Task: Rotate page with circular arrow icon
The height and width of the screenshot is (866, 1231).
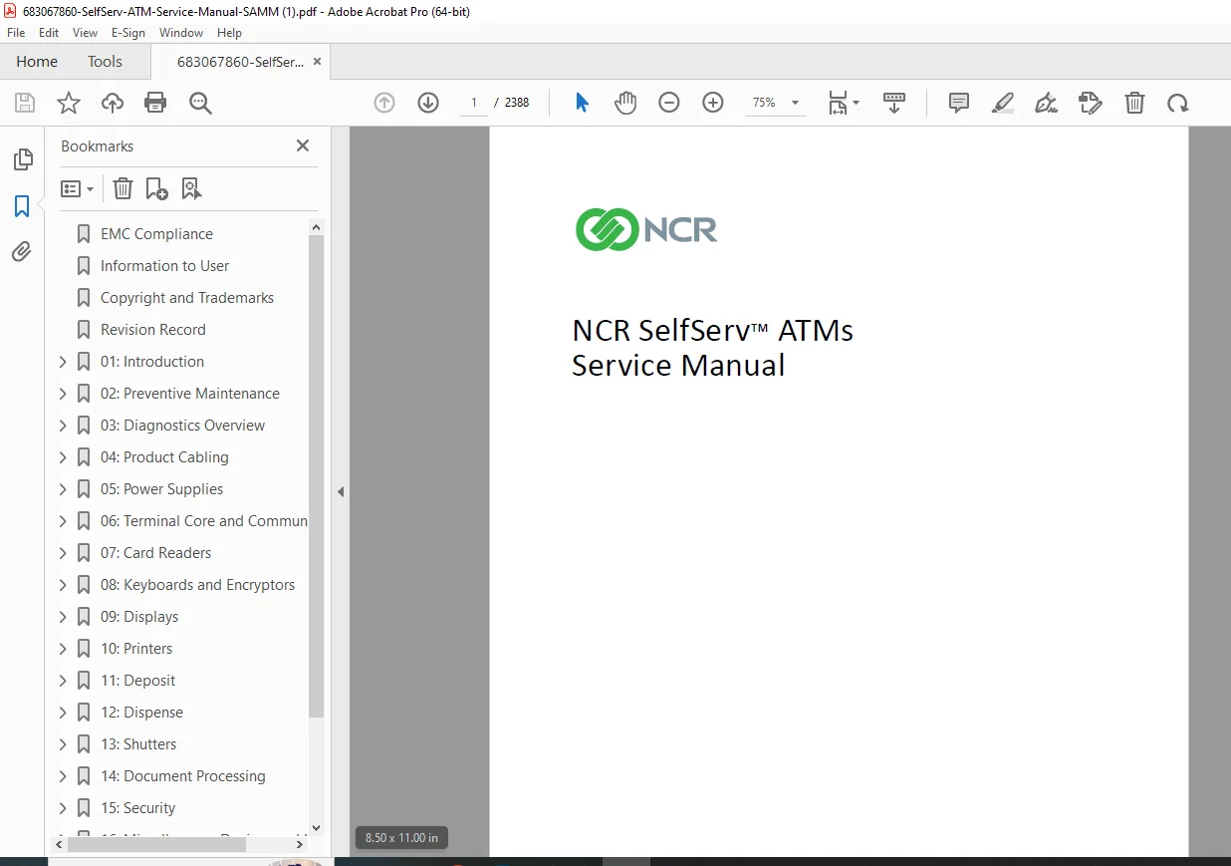Action: pyautogui.click(x=1178, y=103)
